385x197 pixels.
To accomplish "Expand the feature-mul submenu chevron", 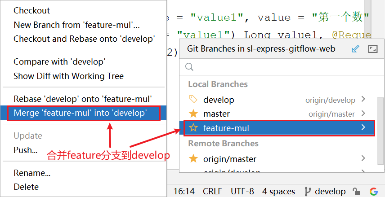I will coord(364,127).
